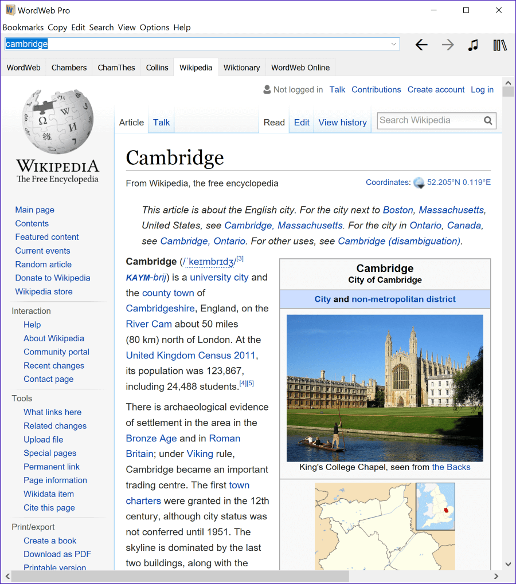Switch to the Wiktionary tab
Image resolution: width=516 pixels, height=584 pixels.
click(241, 68)
